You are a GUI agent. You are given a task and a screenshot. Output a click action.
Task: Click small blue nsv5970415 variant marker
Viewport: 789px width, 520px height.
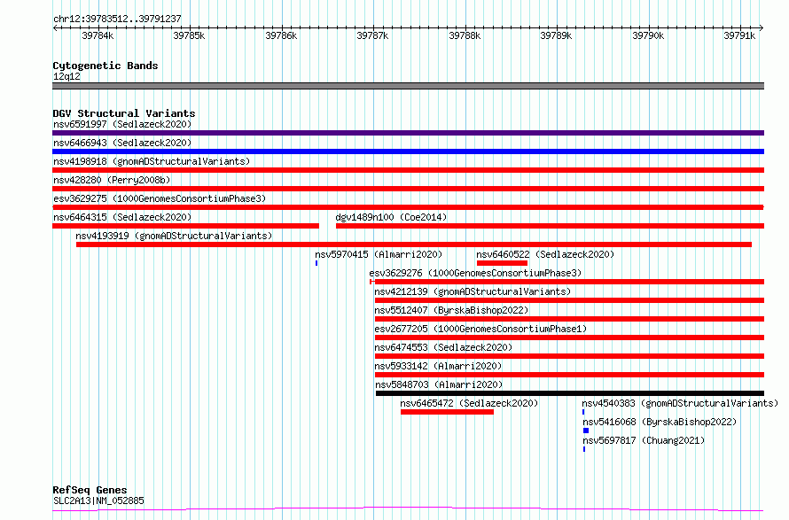[316, 263]
